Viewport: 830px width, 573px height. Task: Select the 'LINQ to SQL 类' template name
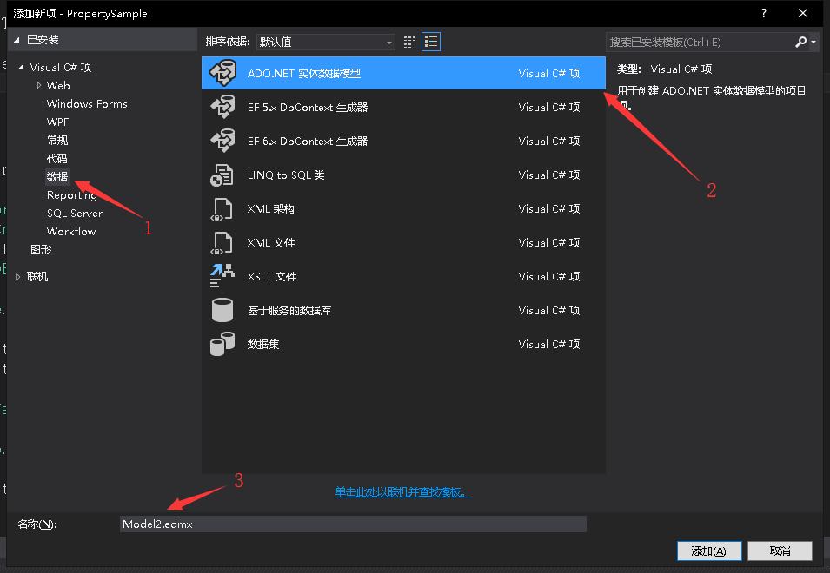click(286, 175)
